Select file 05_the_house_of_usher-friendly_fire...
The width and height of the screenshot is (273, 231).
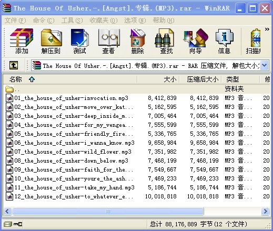point(136,134)
